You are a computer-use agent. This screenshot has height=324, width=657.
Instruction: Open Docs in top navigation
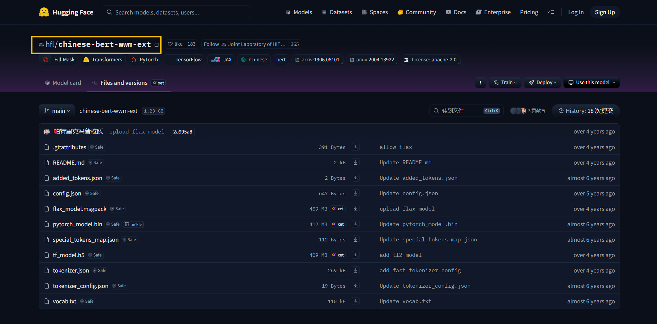(456, 12)
